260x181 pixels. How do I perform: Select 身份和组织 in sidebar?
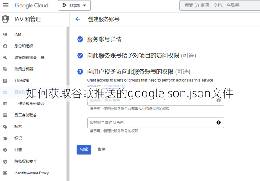coord(24,46)
